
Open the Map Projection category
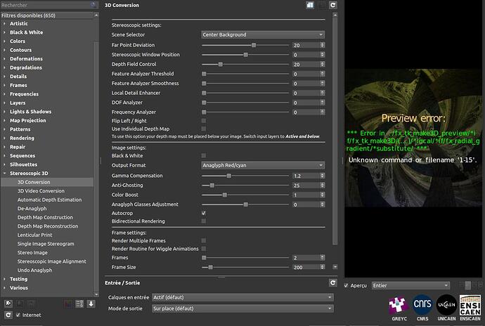coord(28,120)
